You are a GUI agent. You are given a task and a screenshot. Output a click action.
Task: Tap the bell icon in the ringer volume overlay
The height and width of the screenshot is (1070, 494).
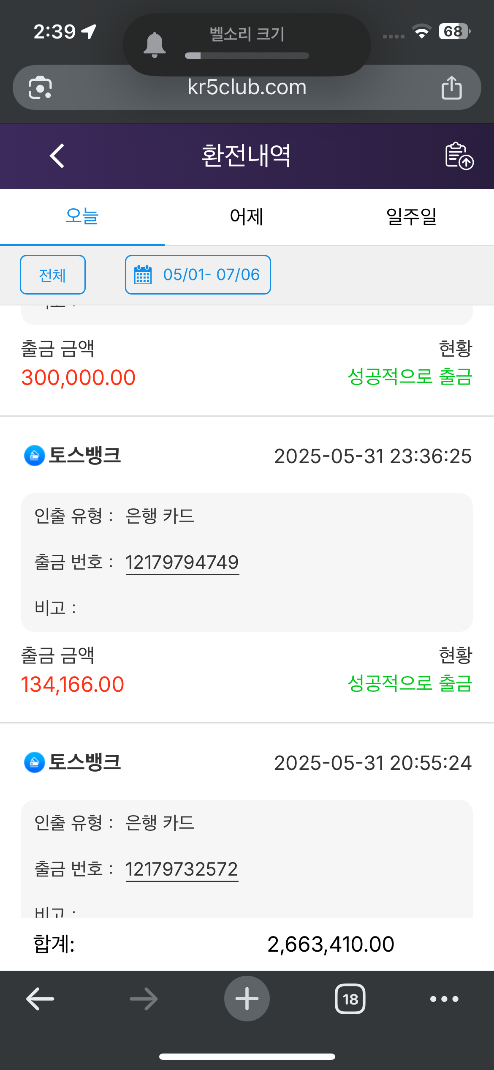155,45
